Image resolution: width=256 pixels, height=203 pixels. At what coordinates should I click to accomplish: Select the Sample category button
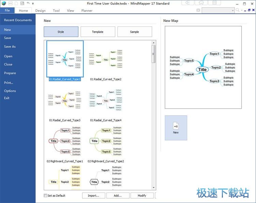point(135,32)
